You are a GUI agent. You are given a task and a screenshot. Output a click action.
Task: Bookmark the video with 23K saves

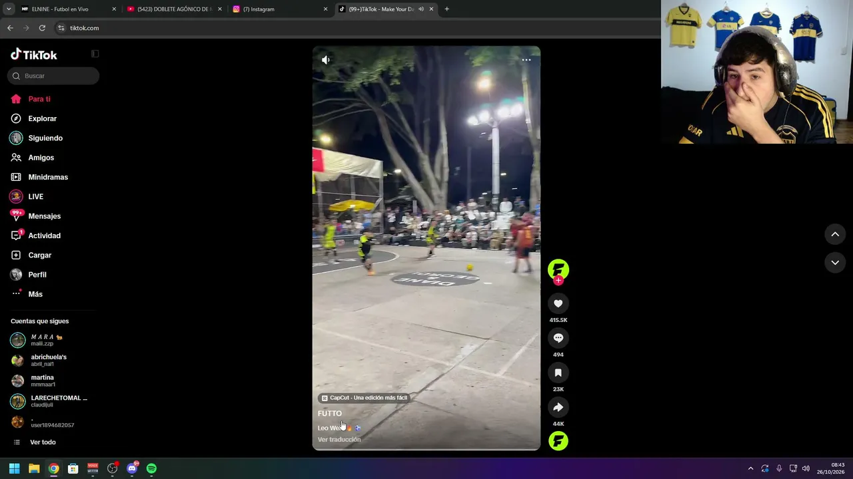[558, 373]
